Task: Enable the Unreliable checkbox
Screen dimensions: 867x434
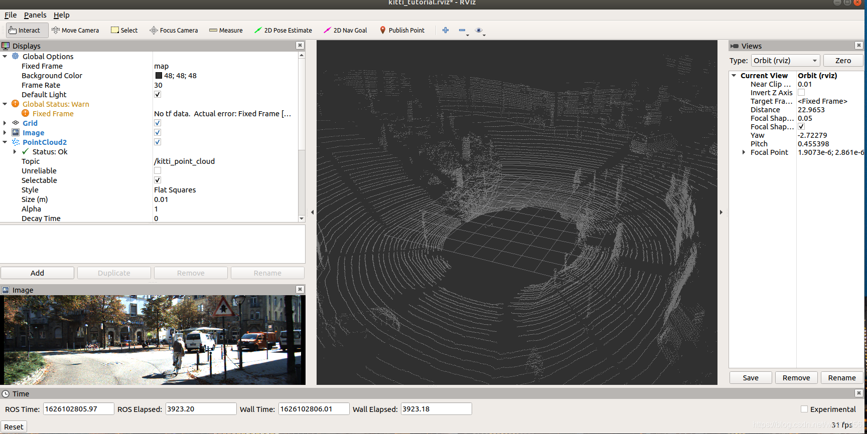Action: (x=158, y=170)
